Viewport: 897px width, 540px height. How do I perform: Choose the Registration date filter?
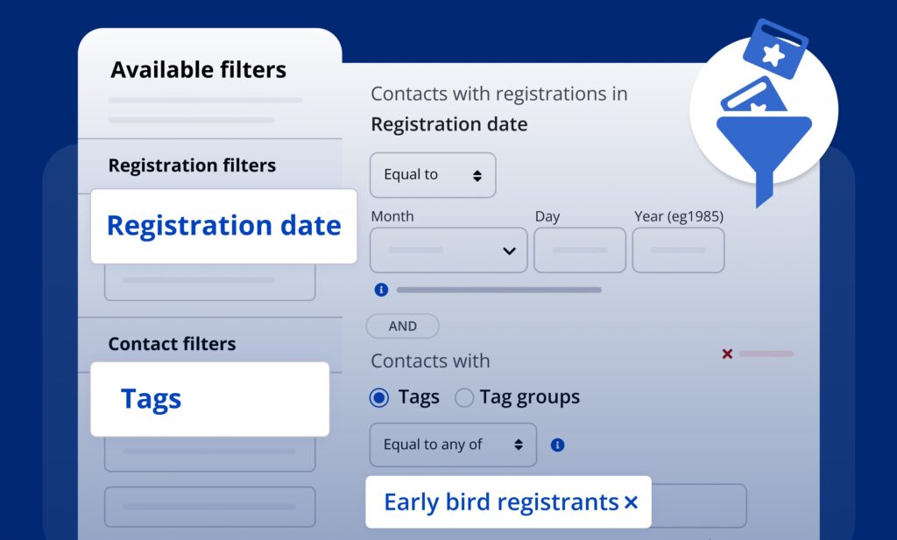(223, 226)
